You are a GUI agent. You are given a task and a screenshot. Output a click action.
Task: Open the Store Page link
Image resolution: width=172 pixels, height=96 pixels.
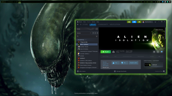(x=105, y=56)
